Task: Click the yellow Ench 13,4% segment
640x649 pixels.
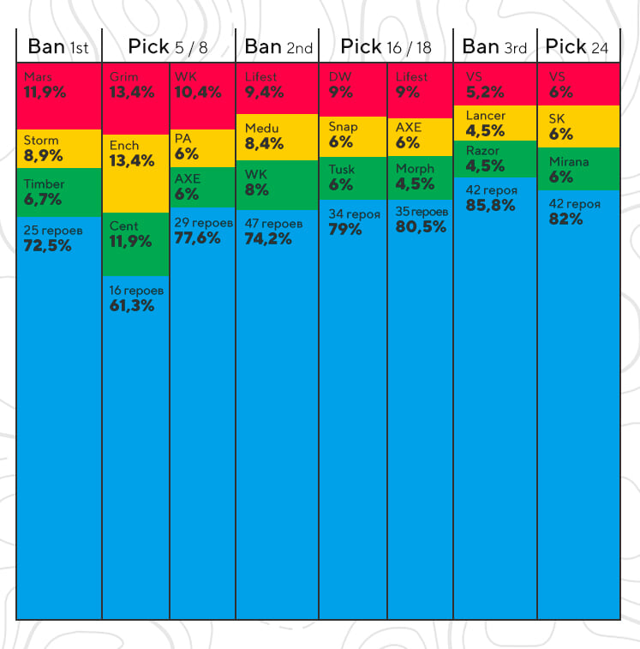Action: click(135, 173)
